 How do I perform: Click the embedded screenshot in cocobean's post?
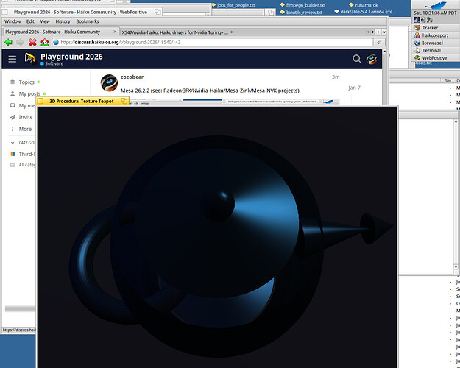(234, 102)
